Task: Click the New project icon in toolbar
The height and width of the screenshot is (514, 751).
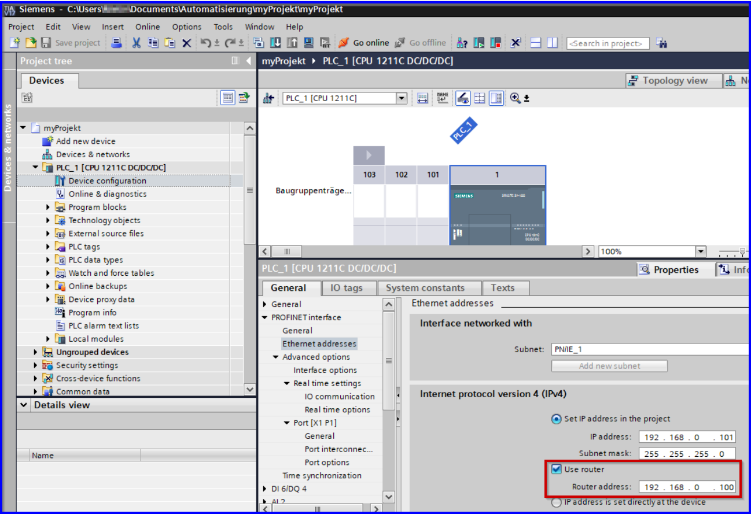Action: click(x=16, y=43)
